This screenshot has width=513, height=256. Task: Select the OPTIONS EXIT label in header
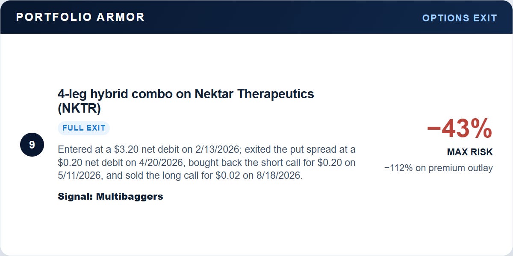pos(460,18)
